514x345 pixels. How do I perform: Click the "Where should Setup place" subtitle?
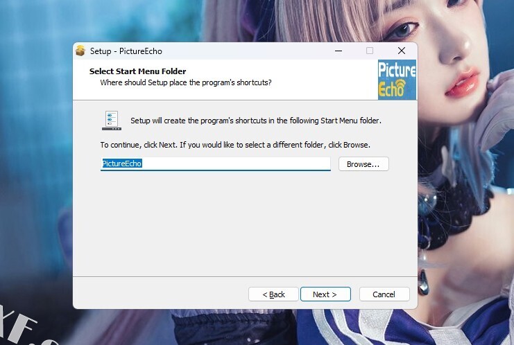tap(185, 82)
